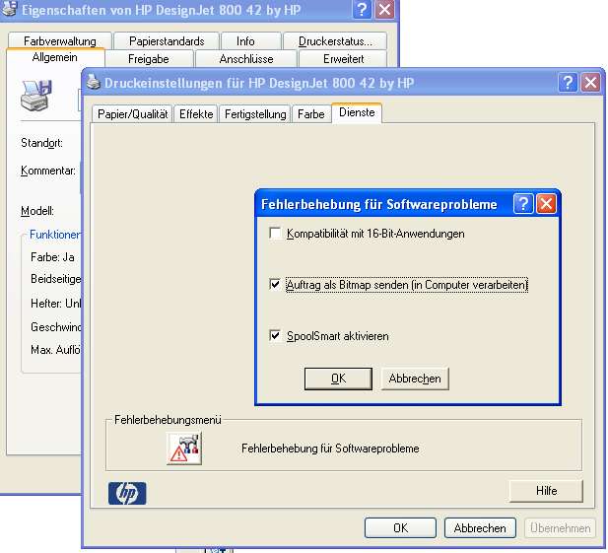Viewport: 608px width, 553px height.
Task: Select the Dienste tab
Action: (357, 112)
